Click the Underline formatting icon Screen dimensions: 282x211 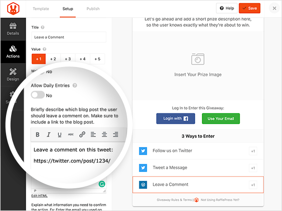tap(60, 134)
